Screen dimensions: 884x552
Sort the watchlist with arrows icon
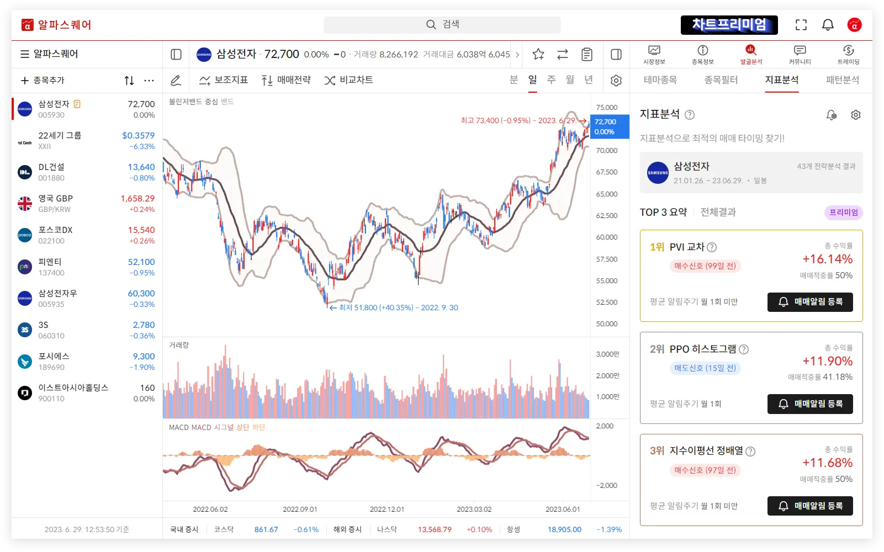[x=129, y=81]
